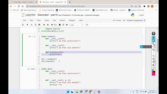The image size is (167, 94).
Task: Switch to the Home Page browser tab
Action: click(x=23, y=2)
